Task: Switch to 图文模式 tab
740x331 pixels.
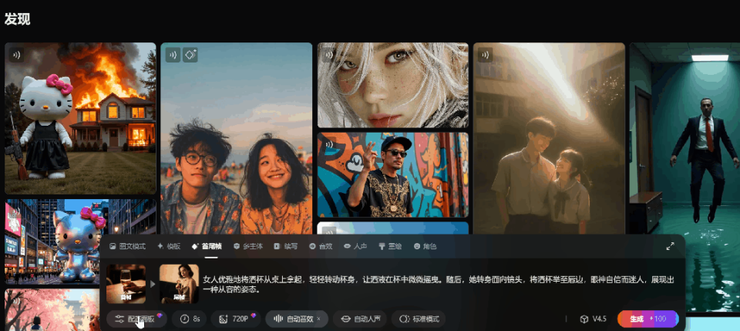Action: (127, 246)
